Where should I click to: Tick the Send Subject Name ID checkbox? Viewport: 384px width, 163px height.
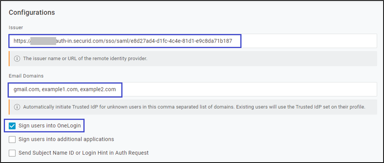[12, 152]
